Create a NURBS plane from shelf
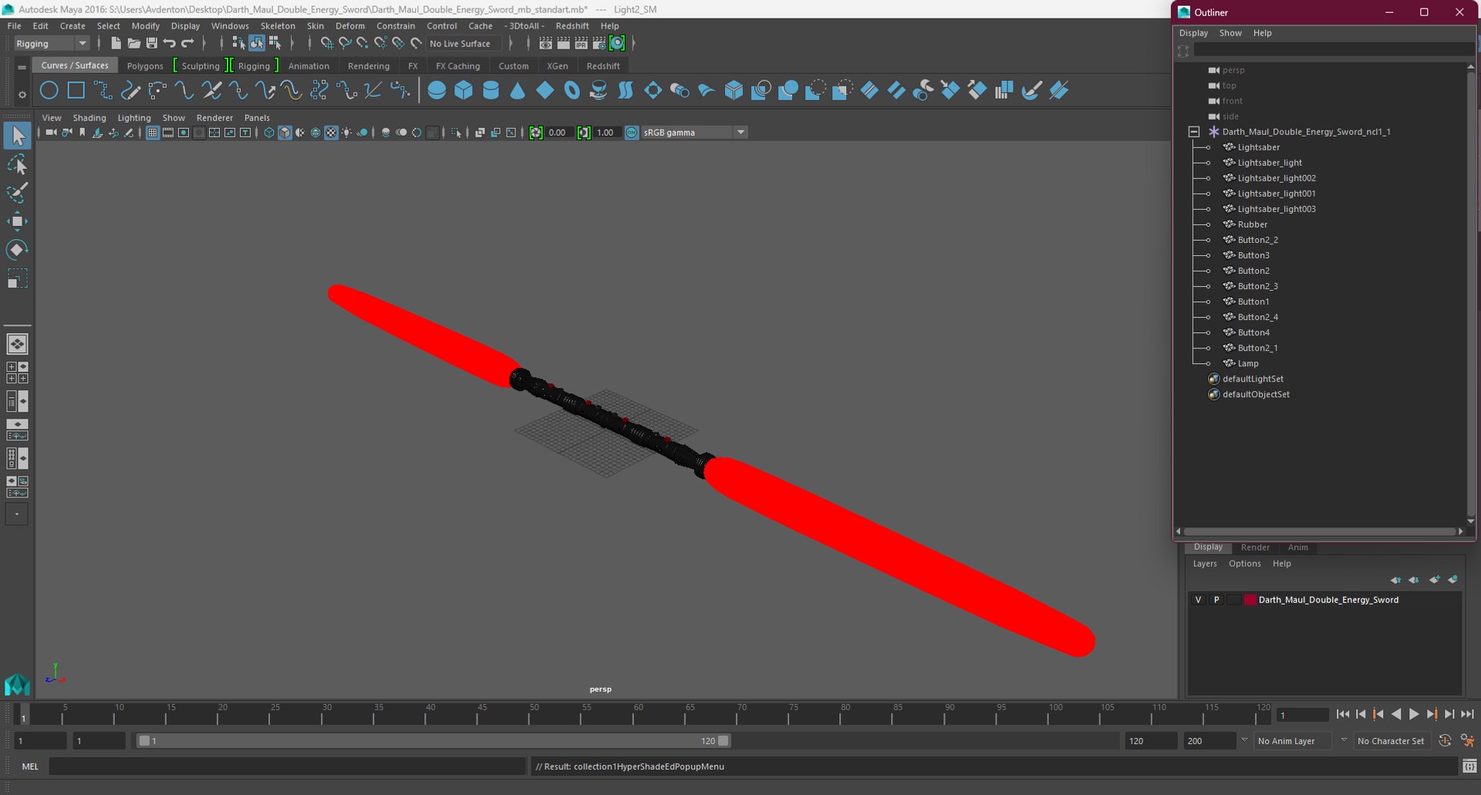The height and width of the screenshot is (795, 1481). [x=545, y=90]
